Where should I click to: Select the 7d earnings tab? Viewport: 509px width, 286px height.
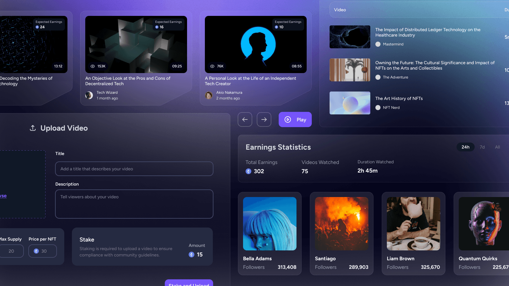(x=482, y=147)
